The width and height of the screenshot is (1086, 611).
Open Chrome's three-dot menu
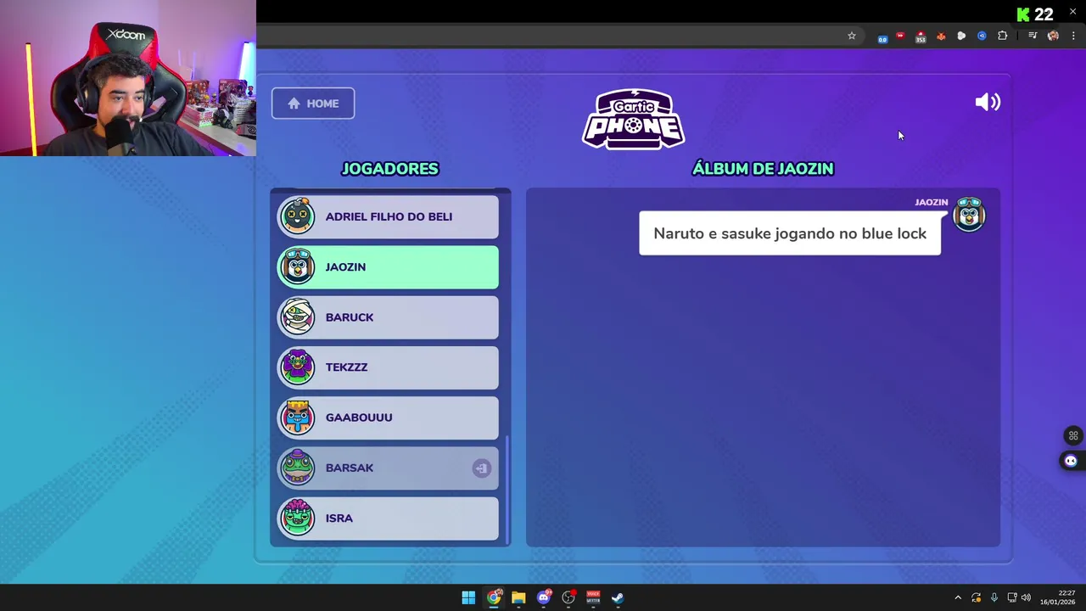point(1073,36)
